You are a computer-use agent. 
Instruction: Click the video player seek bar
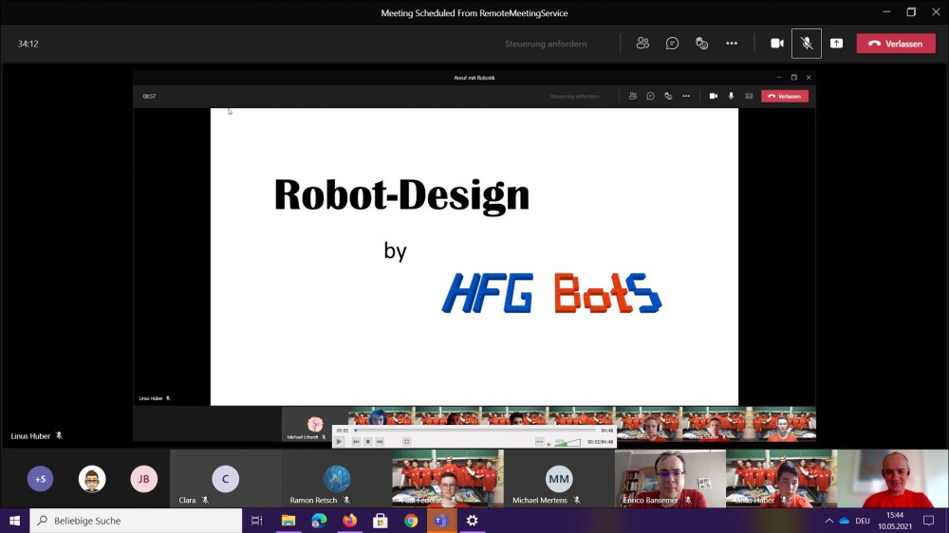474,431
